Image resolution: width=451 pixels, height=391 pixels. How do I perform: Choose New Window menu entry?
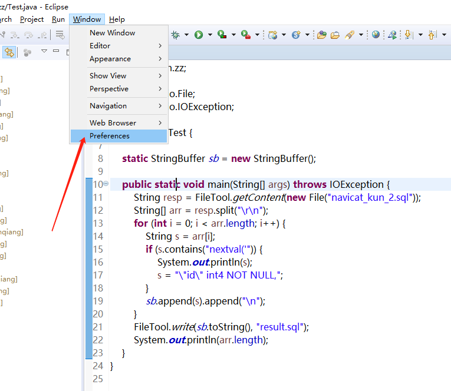pyautogui.click(x=118, y=33)
